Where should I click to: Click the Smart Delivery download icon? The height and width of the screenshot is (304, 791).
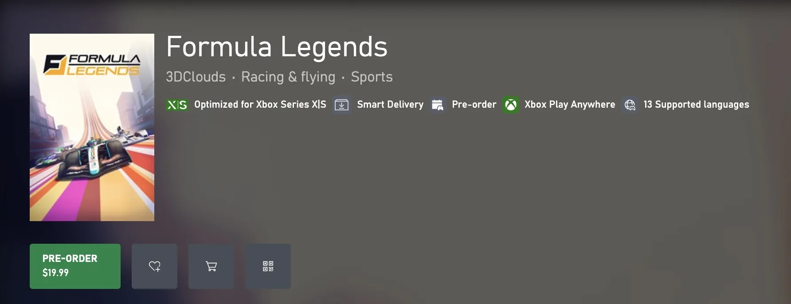341,105
